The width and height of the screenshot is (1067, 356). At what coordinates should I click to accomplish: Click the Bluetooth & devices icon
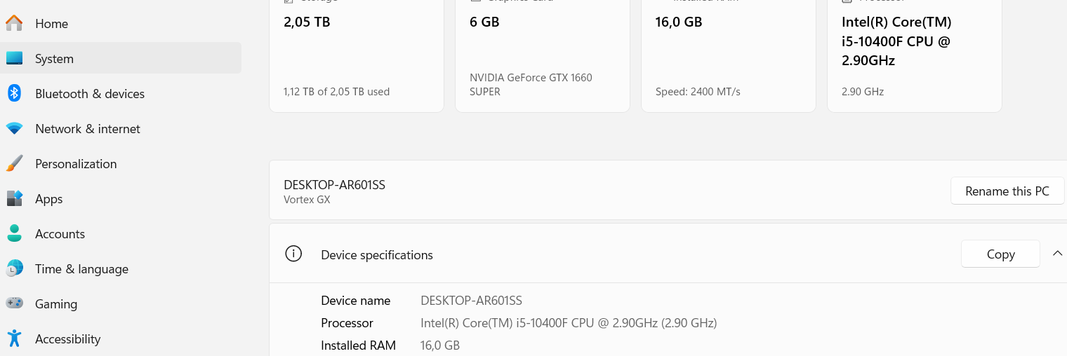(14, 93)
